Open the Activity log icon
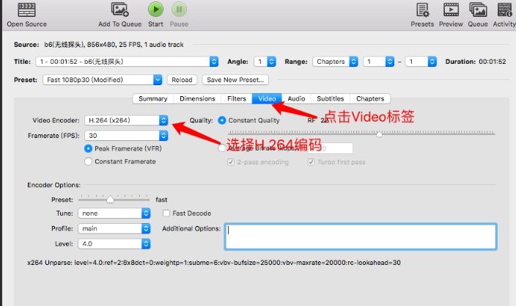 [x=504, y=10]
